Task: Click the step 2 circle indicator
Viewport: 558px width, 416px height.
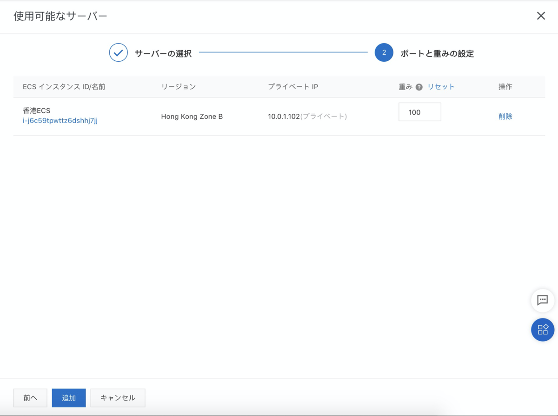Action: [x=384, y=53]
